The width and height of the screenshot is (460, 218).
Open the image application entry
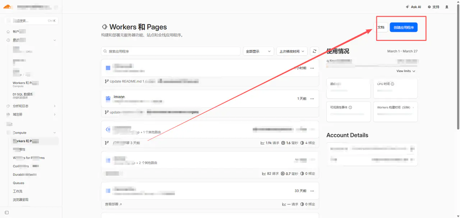119,97
